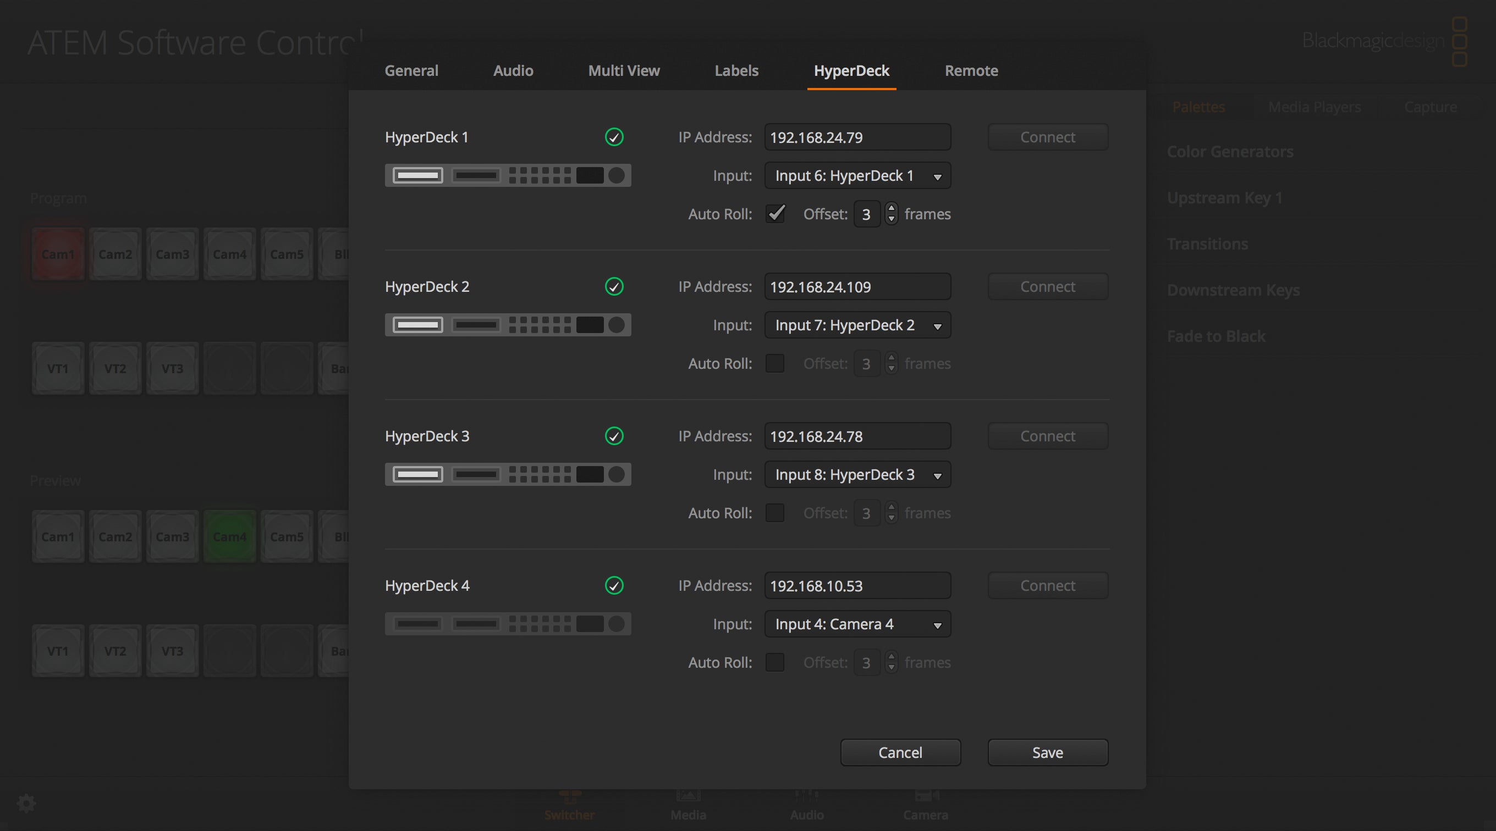This screenshot has width=1496, height=831.
Task: Click the HyperDeck 4 device illustration
Action: (x=508, y=624)
